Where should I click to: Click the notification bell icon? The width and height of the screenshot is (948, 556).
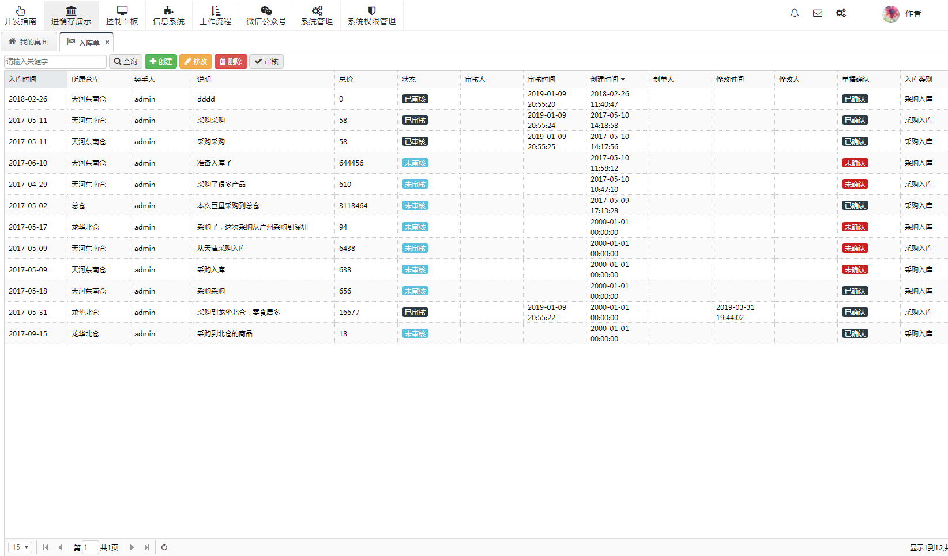coord(795,13)
